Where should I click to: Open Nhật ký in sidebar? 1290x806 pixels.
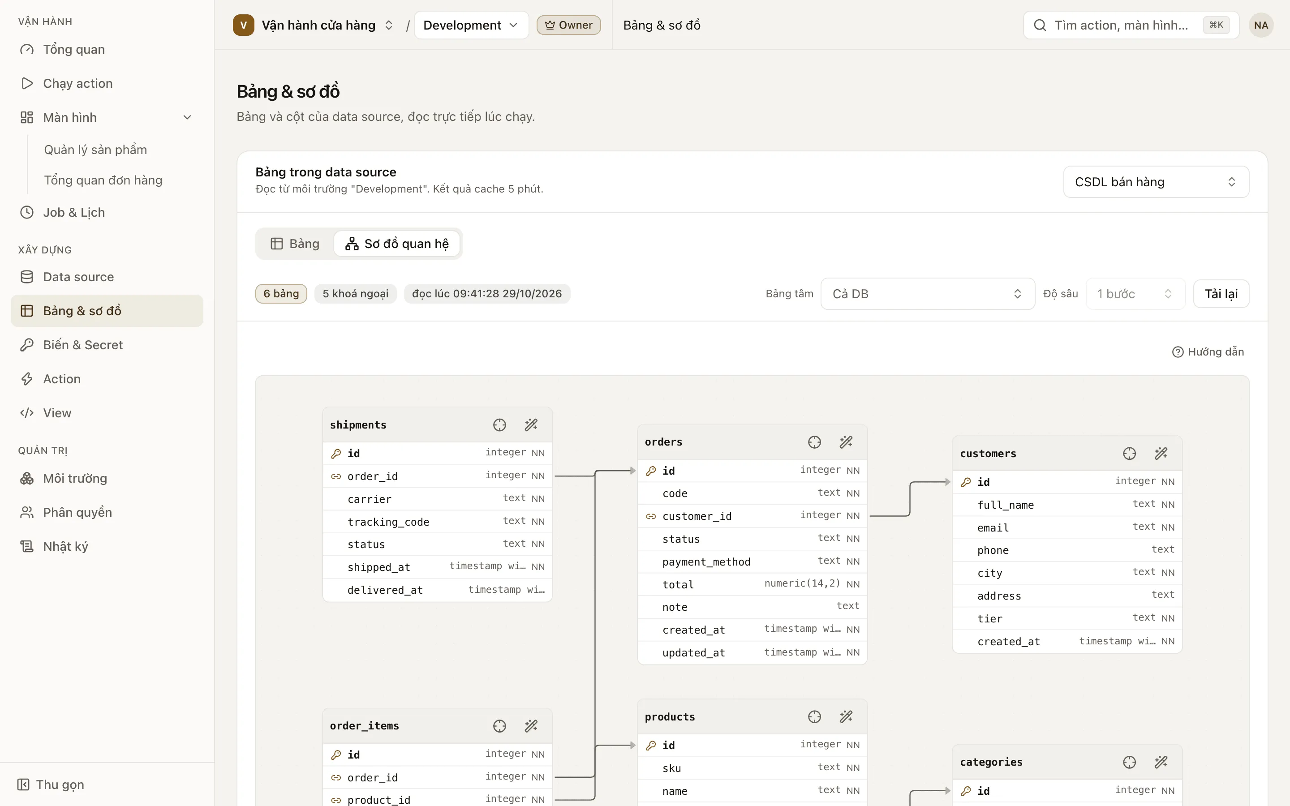[x=107, y=547]
